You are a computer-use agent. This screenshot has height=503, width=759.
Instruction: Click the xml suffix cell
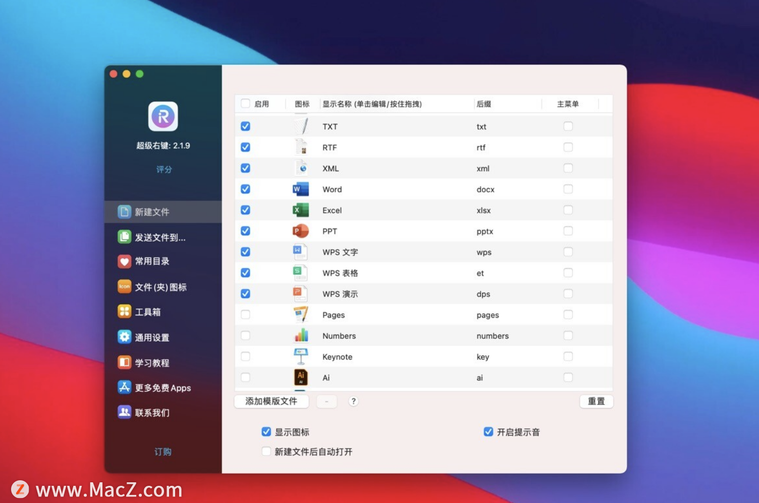click(483, 169)
